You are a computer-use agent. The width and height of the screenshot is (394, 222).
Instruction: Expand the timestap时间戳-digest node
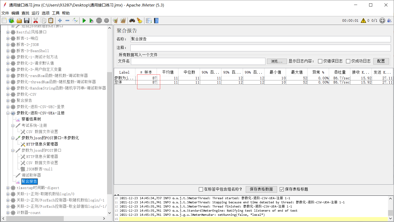(8, 188)
